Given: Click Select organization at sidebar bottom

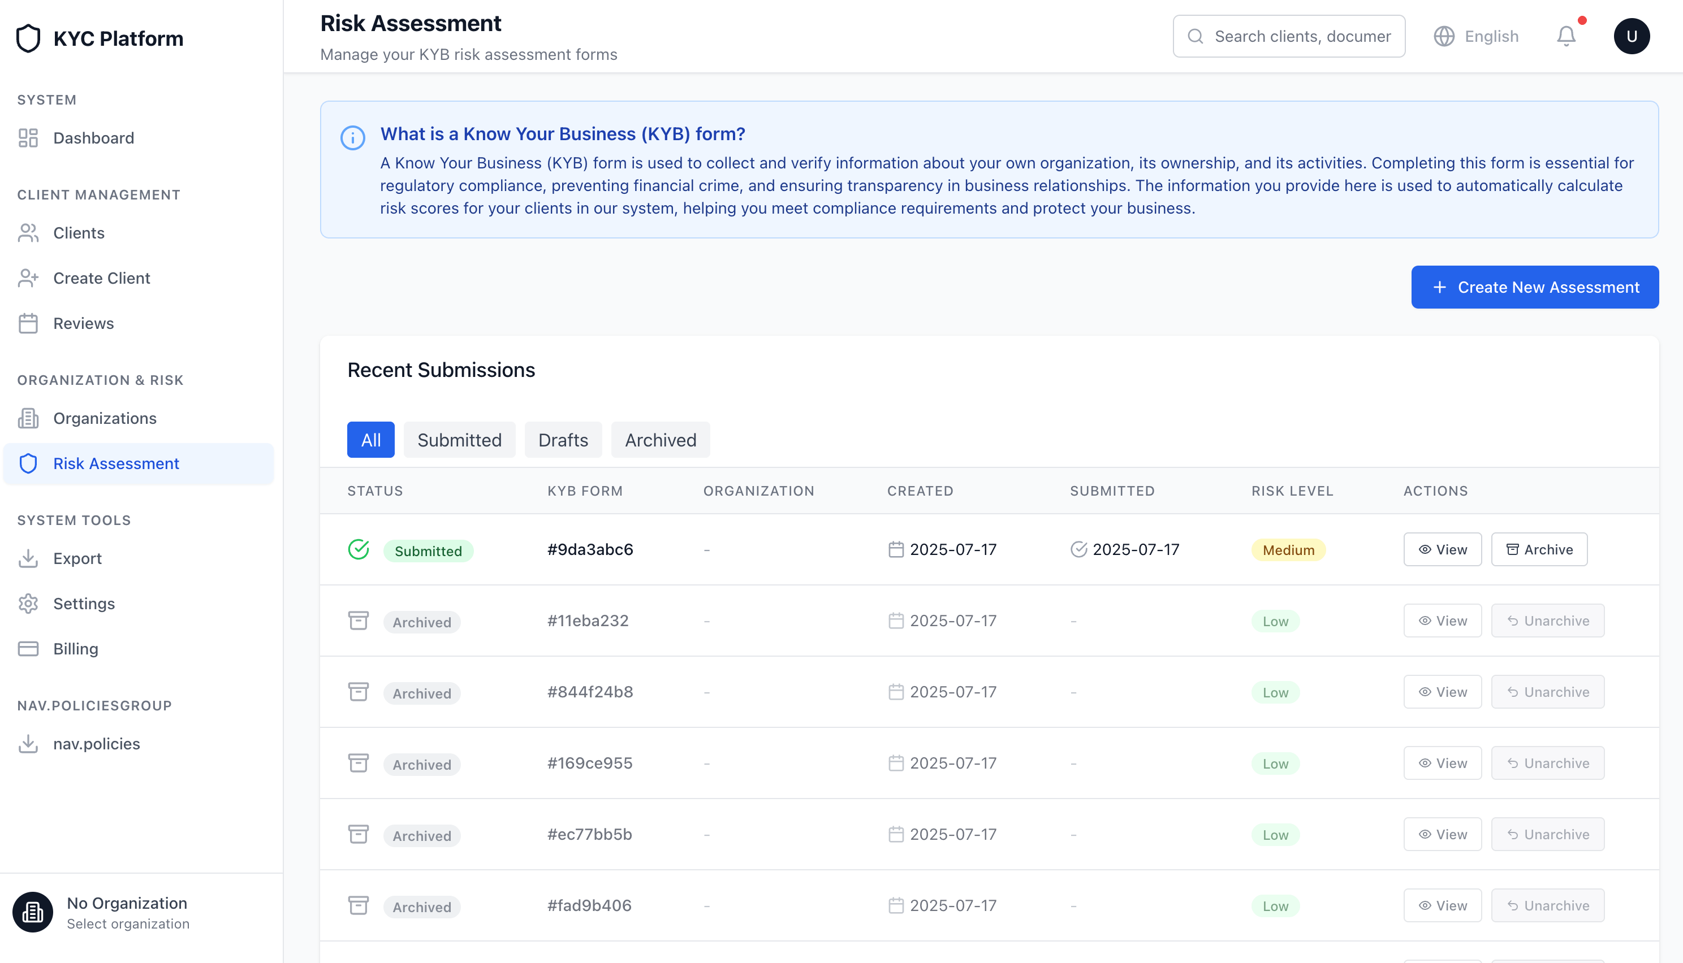Looking at the screenshot, I should 128,923.
